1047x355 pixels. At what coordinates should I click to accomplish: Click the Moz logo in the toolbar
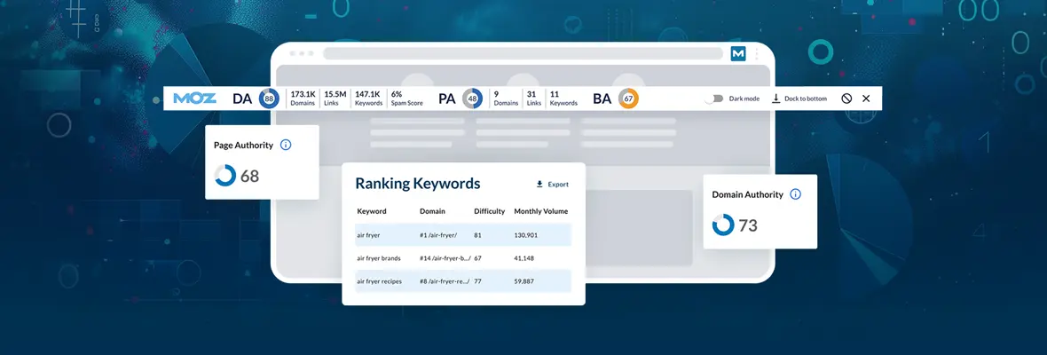(194, 99)
